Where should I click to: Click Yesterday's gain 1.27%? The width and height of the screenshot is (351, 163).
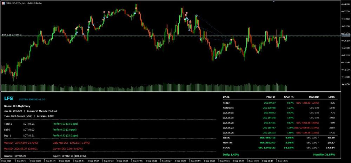[291, 108]
